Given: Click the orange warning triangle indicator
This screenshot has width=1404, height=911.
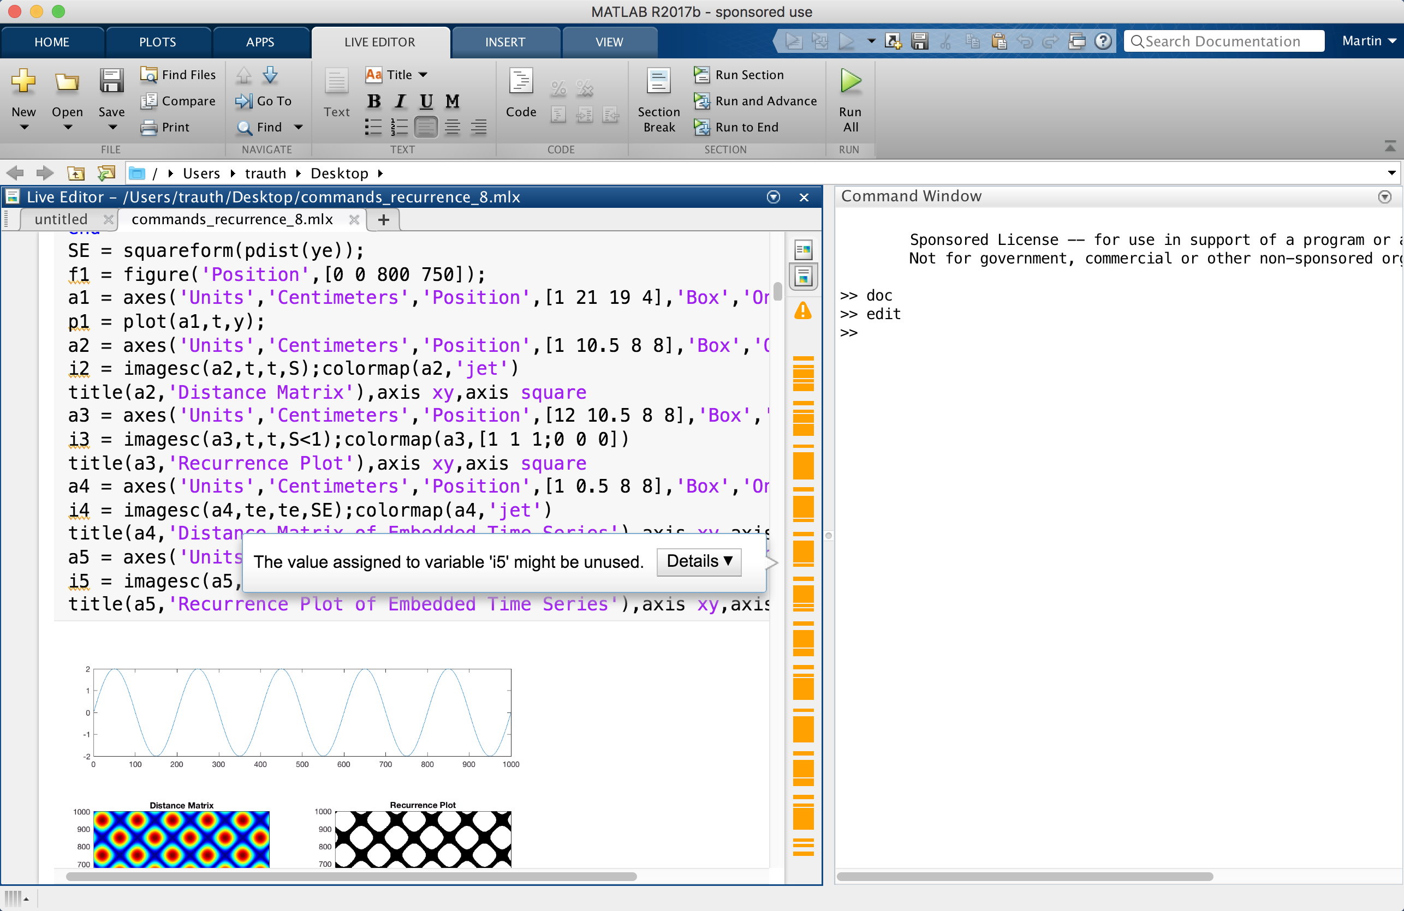Looking at the screenshot, I should coord(803,311).
